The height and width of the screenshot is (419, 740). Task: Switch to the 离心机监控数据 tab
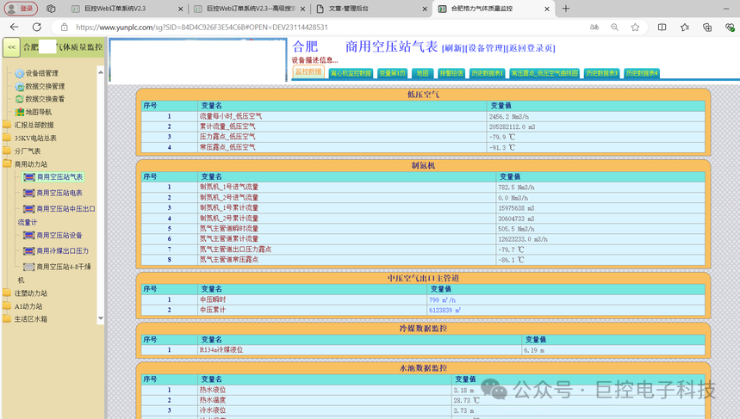[x=351, y=73]
